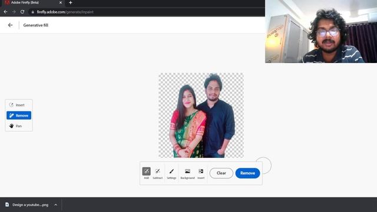Select Remove mode in left panel
This screenshot has height=212, width=377.
[x=19, y=115]
